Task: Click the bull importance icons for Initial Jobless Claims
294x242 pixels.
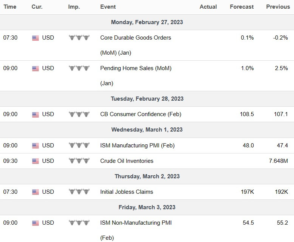Action: click(x=79, y=192)
